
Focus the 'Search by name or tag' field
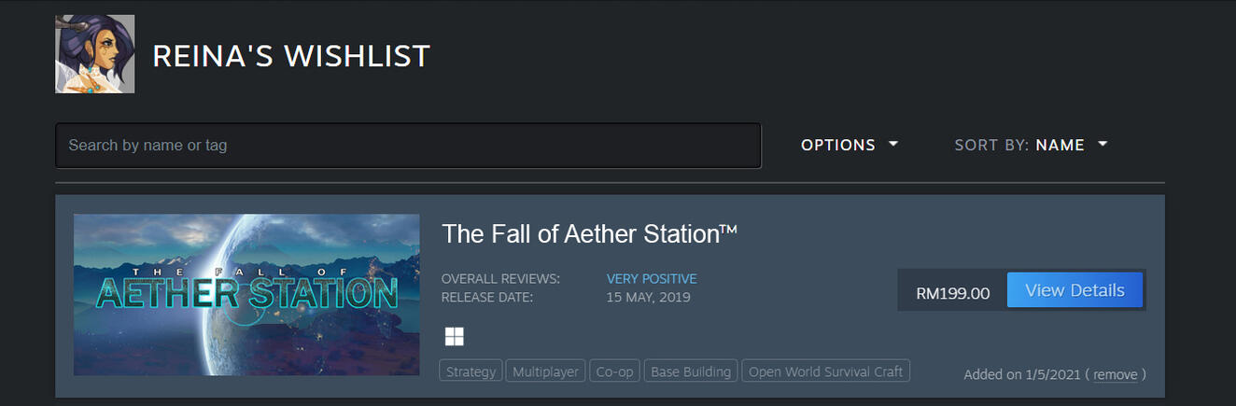pos(408,146)
